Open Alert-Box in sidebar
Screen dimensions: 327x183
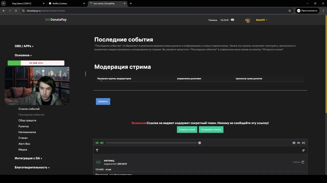click(x=24, y=144)
